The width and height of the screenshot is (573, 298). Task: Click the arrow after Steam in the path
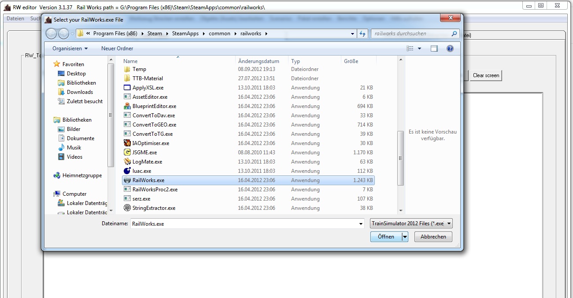tap(167, 34)
